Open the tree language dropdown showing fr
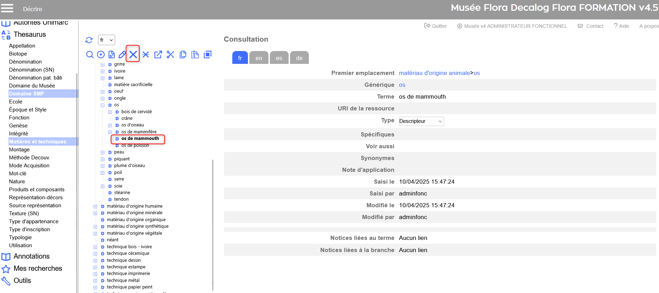The width and height of the screenshot is (659, 293). (x=106, y=40)
